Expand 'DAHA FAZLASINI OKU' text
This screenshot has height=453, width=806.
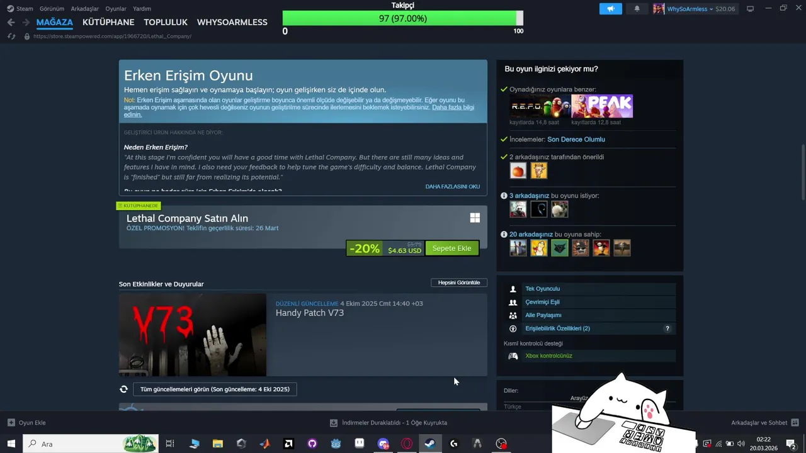[452, 186]
